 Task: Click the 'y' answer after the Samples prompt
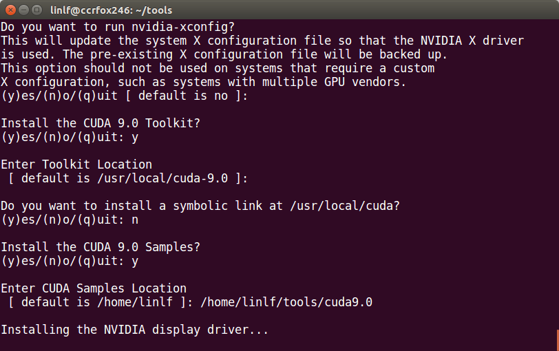(135, 262)
